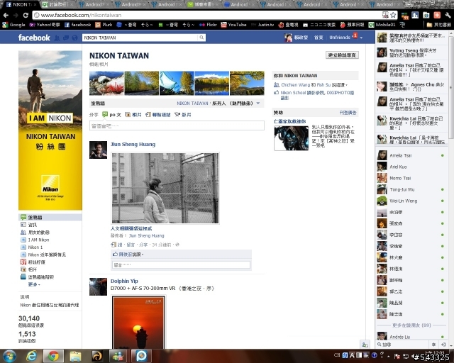Open the Flickr bookmark
454x363 pixels.
208,25
